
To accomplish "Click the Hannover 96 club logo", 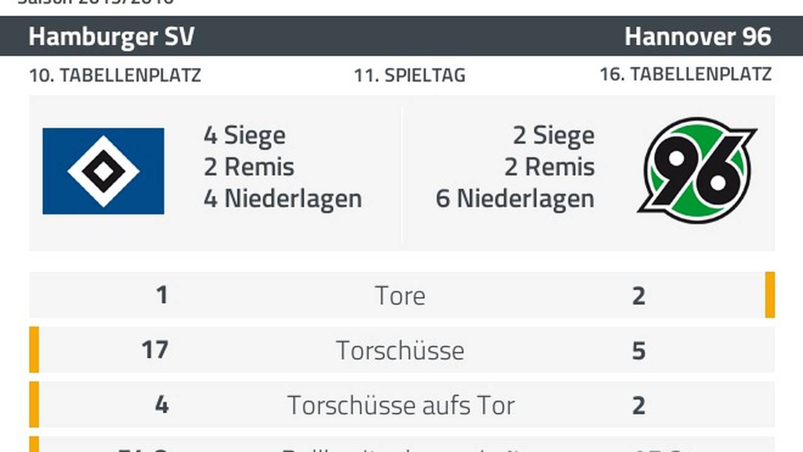I will 698,170.
